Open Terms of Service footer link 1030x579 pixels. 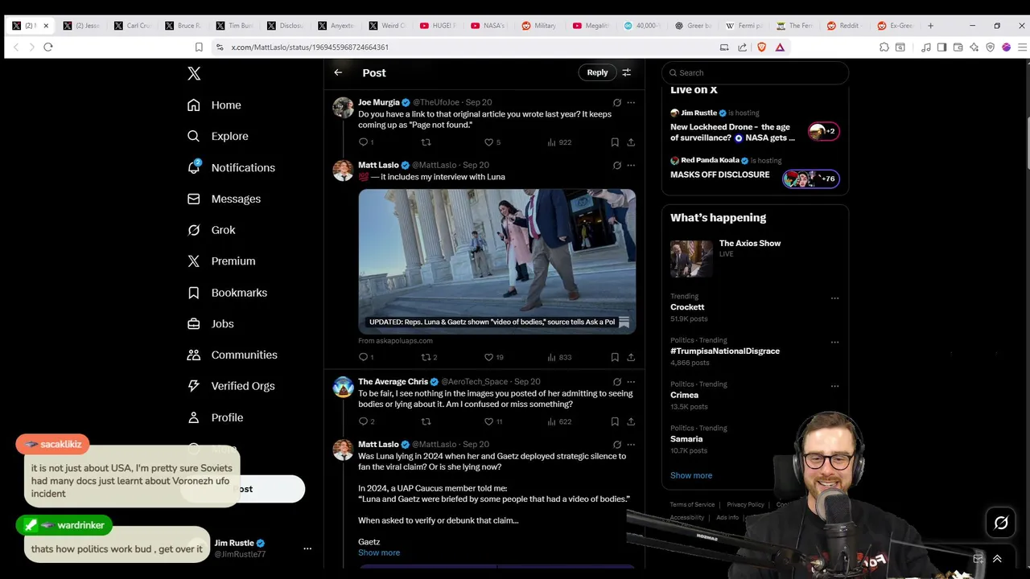(x=692, y=505)
